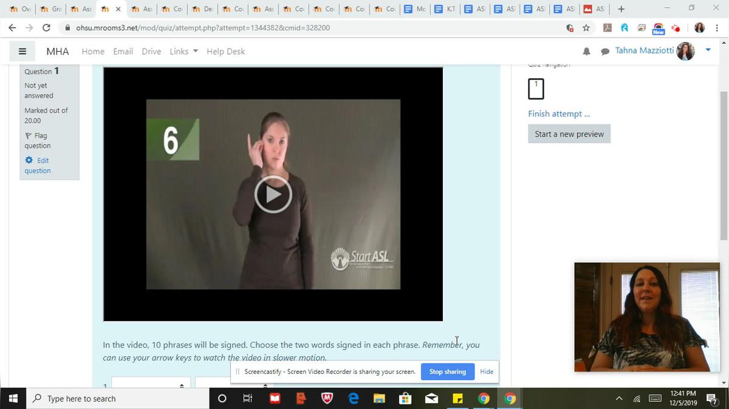The height and width of the screenshot is (409, 729).
Task: Open Microsoft Store from taskbar
Action: pos(406,399)
